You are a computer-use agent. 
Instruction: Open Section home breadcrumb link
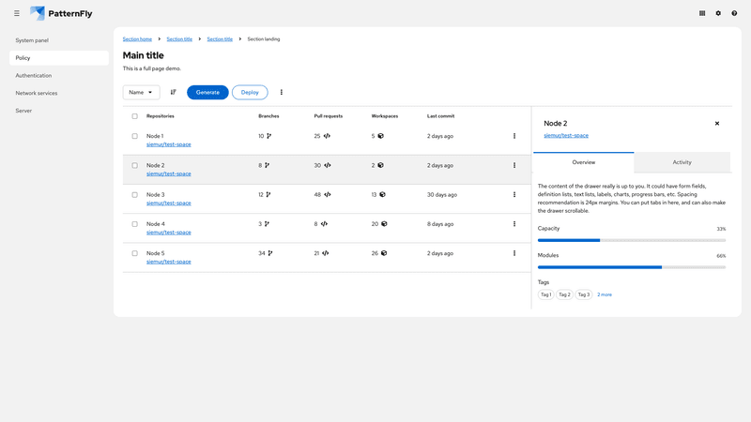click(137, 39)
